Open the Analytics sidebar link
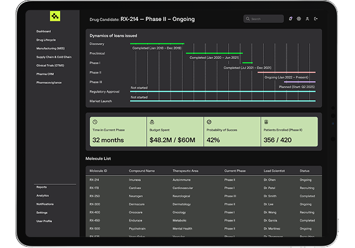 pos(42,196)
